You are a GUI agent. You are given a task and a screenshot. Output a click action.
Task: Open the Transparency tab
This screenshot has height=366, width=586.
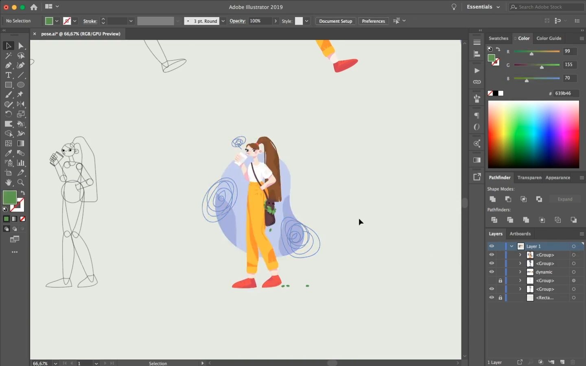coord(529,178)
